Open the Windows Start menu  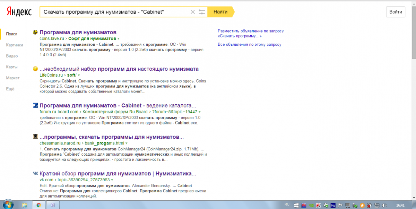[x=8, y=204]
